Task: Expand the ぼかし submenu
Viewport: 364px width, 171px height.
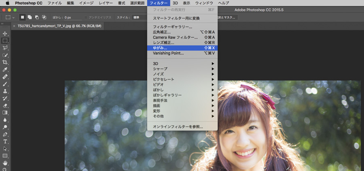Action: coord(182,90)
